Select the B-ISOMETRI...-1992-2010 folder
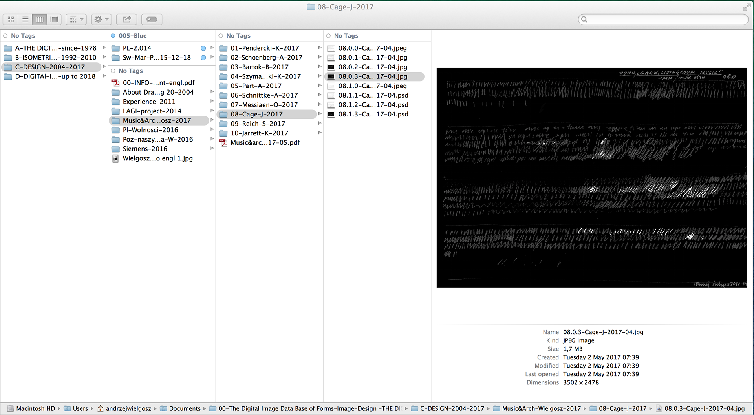The width and height of the screenshot is (754, 415). pyautogui.click(x=51, y=57)
